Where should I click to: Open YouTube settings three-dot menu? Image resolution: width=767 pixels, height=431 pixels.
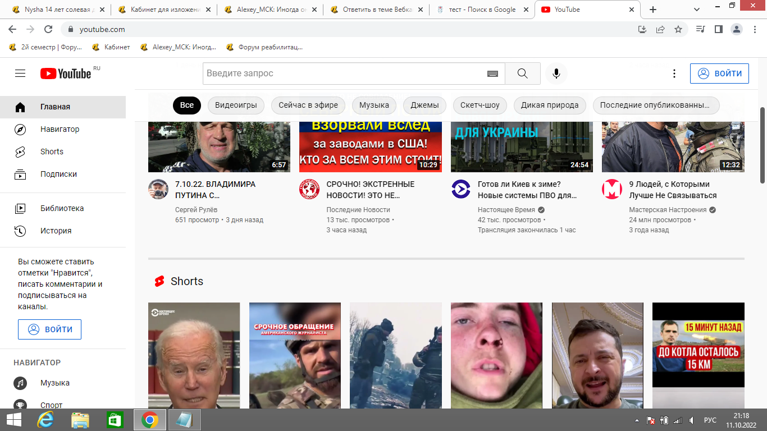coord(674,74)
